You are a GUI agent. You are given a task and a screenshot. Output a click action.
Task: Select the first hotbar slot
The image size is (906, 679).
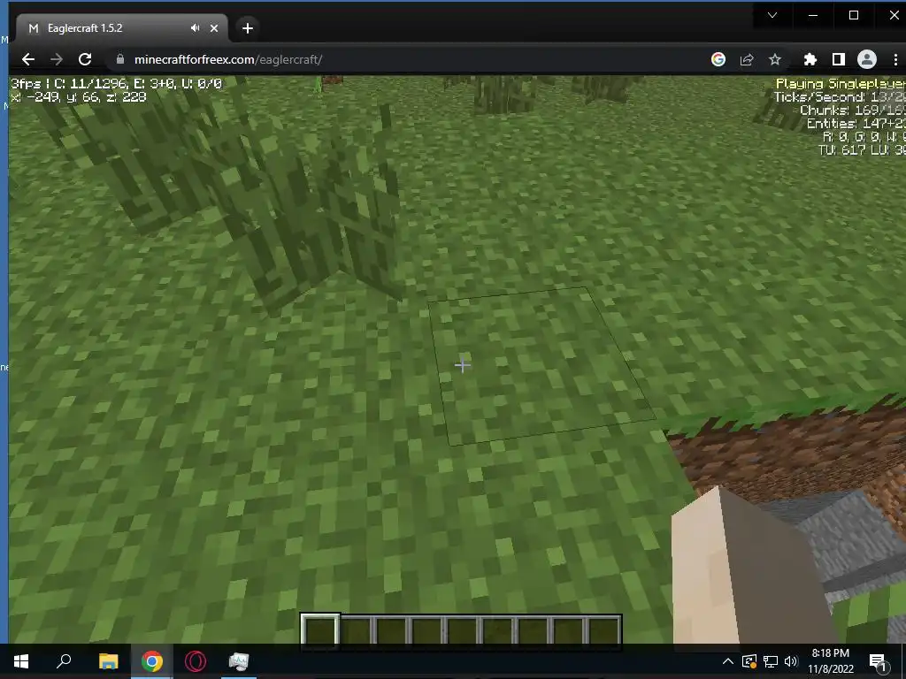click(x=320, y=630)
